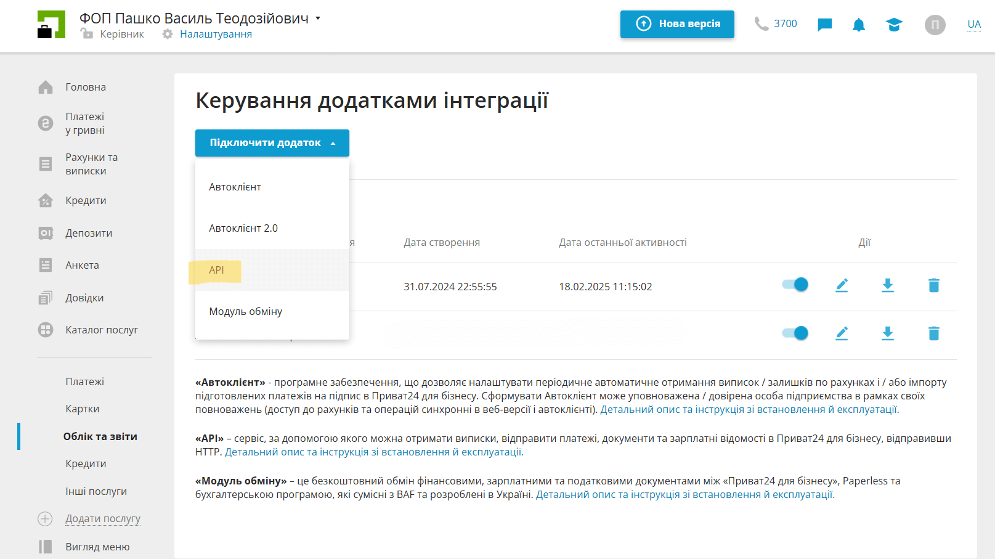The height and width of the screenshot is (559, 995).
Task: Delete the app created 31.07.2024
Action: point(934,285)
